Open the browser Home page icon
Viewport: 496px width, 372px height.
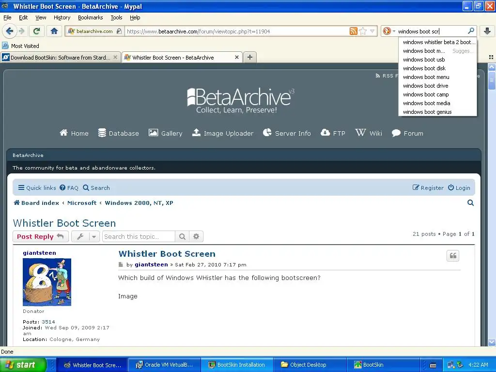[x=54, y=31]
